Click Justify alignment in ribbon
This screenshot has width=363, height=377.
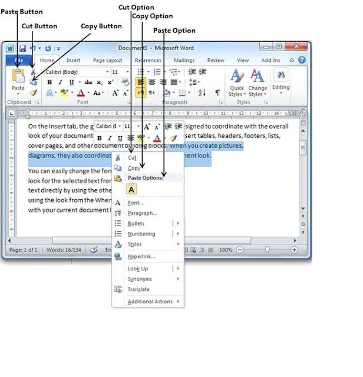[174, 82]
